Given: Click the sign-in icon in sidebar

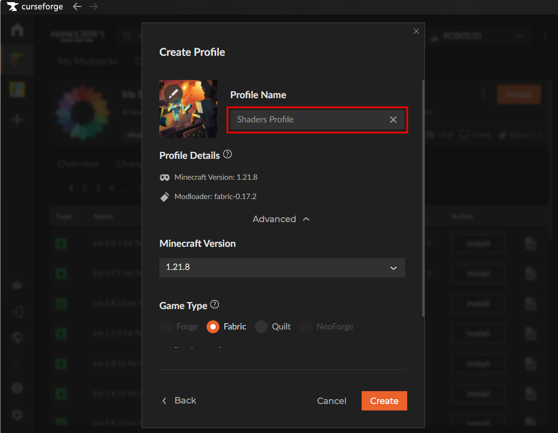Looking at the screenshot, I should (x=17, y=312).
